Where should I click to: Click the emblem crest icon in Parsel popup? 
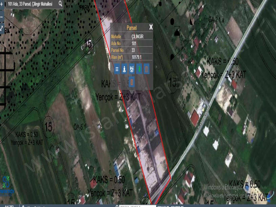[x=132, y=69]
